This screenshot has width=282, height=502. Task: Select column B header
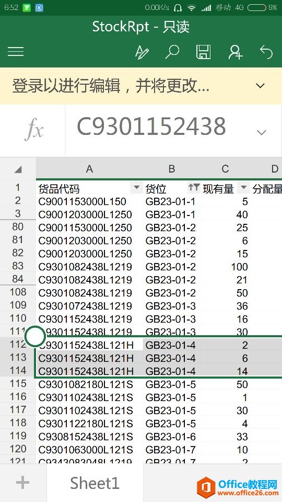click(x=172, y=169)
